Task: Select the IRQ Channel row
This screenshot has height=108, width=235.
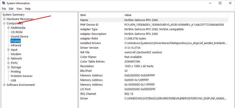Action: (x=153, y=94)
